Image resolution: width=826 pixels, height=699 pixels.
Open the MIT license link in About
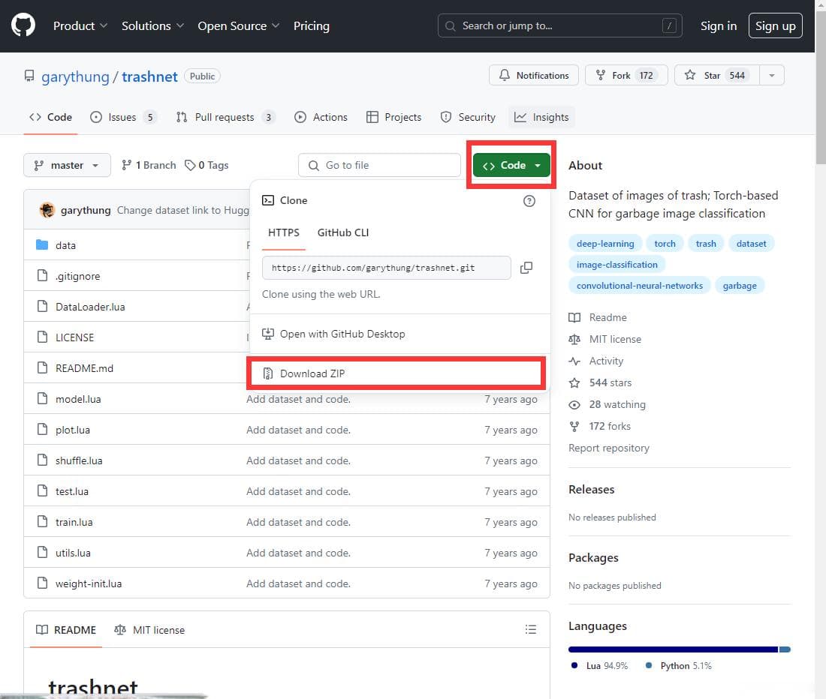coord(605,339)
